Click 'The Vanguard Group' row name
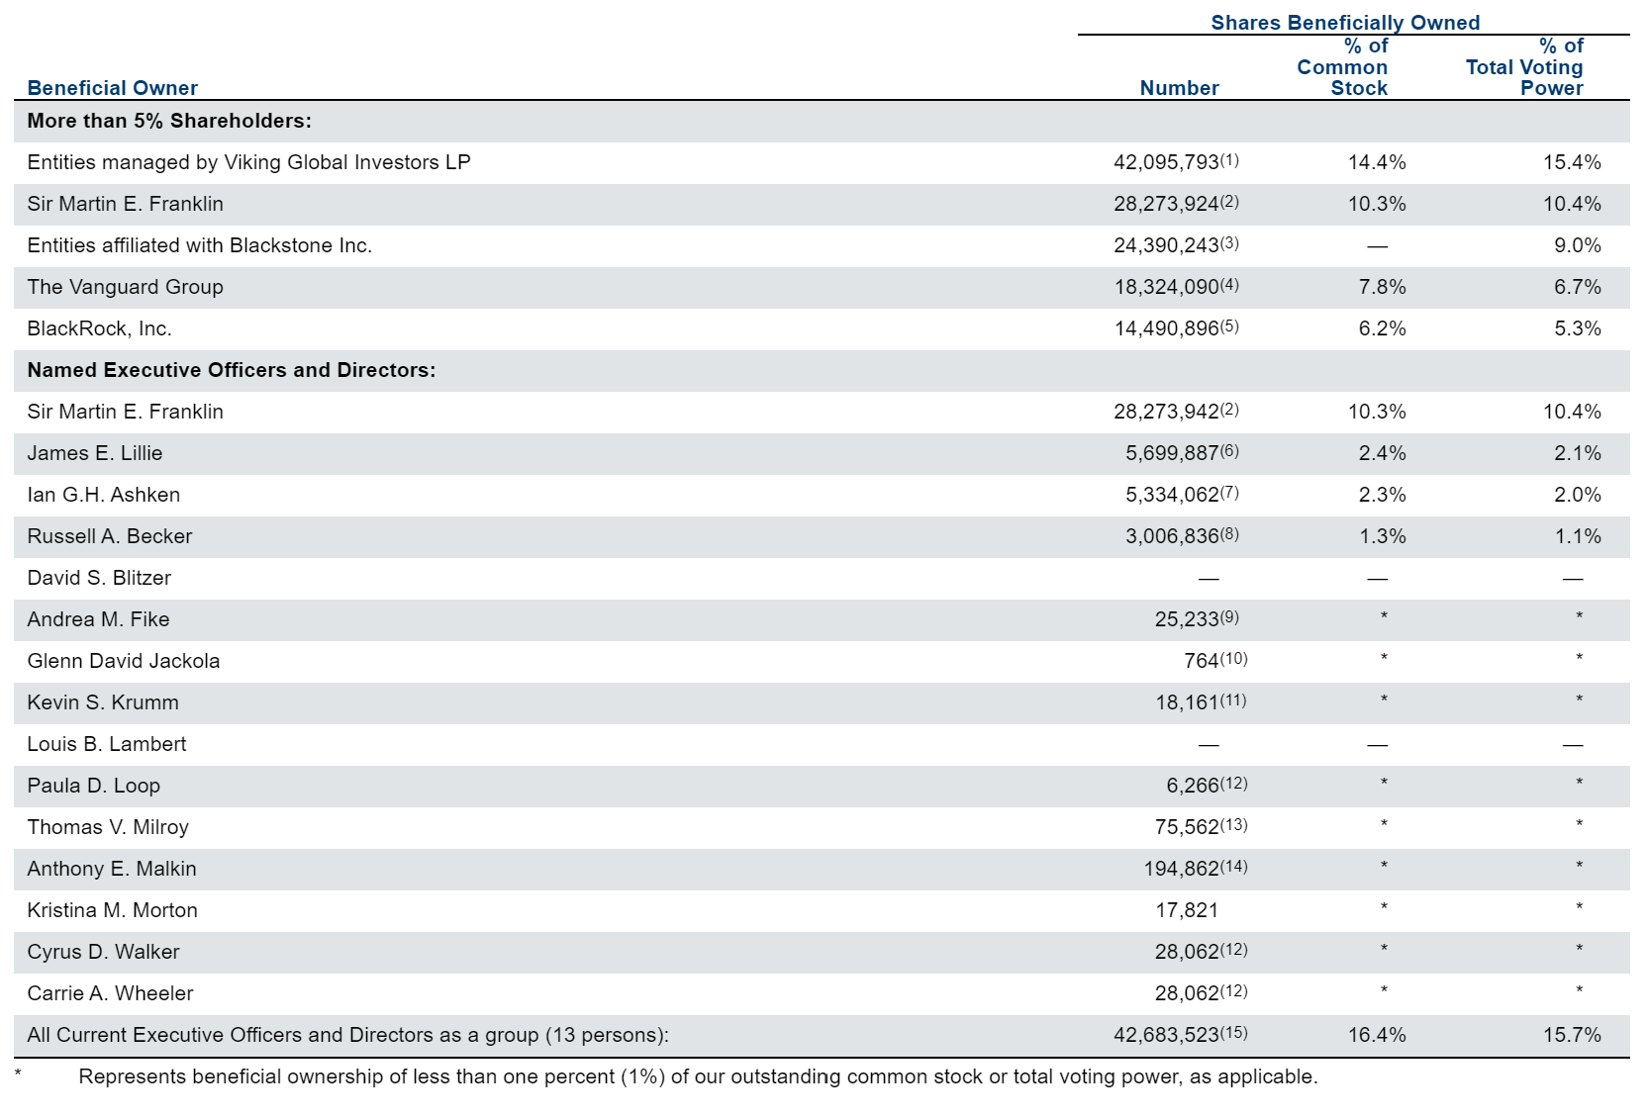The width and height of the screenshot is (1647, 1120). point(125,287)
